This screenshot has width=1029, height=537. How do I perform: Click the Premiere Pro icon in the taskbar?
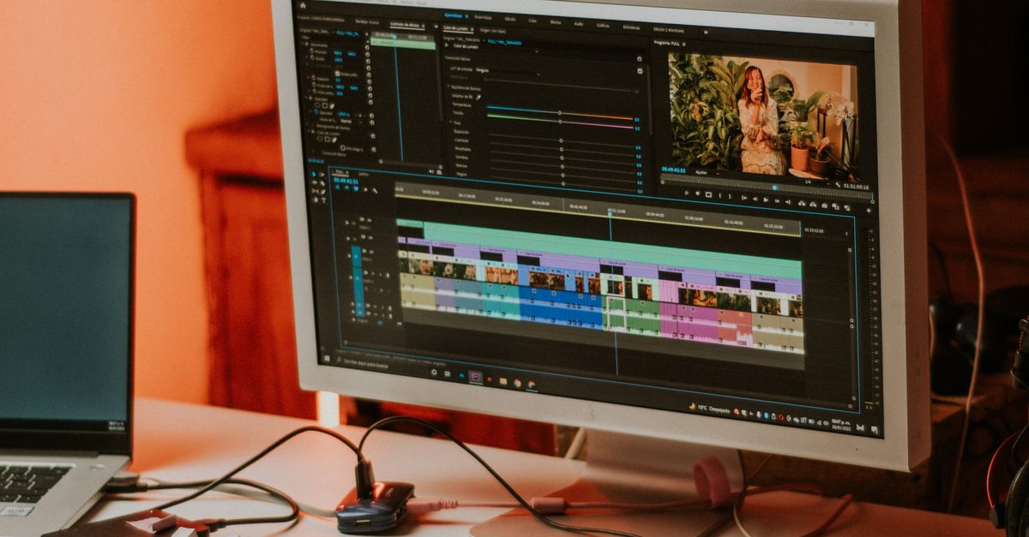[x=475, y=376]
